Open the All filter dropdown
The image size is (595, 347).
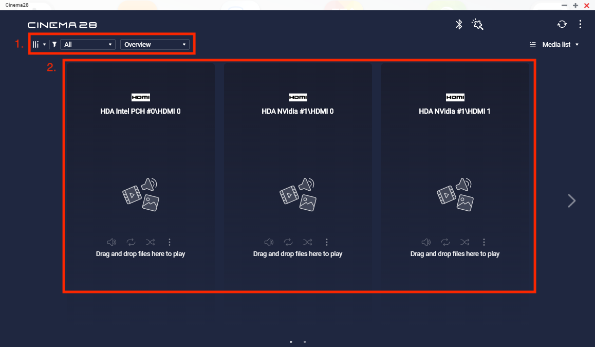click(x=88, y=44)
